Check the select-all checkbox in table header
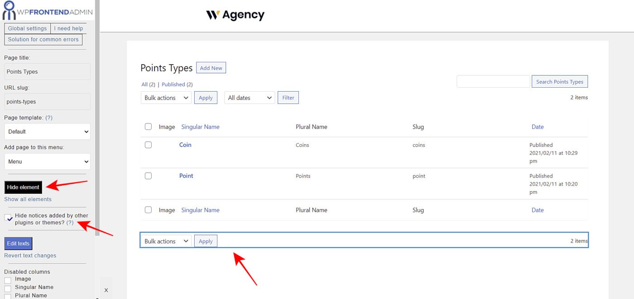 (148, 127)
